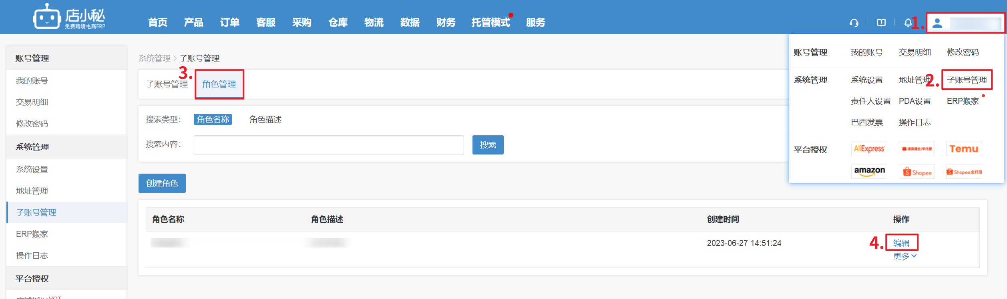The width and height of the screenshot is (1007, 299).
Task: Authorize the Temu platform
Action: point(964,149)
